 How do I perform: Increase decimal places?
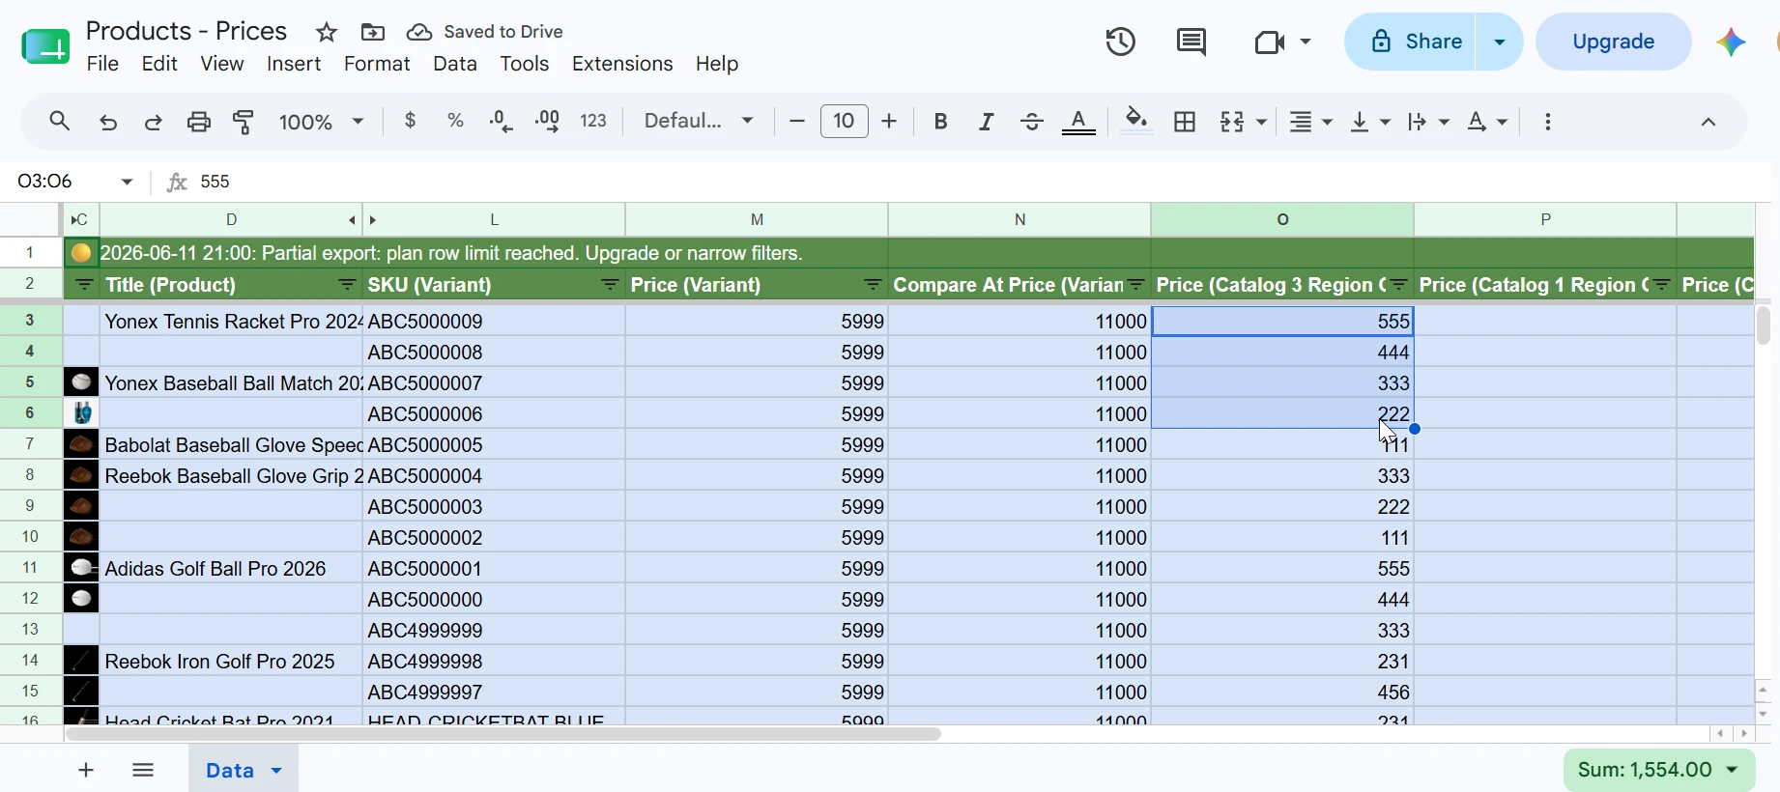[x=548, y=121]
